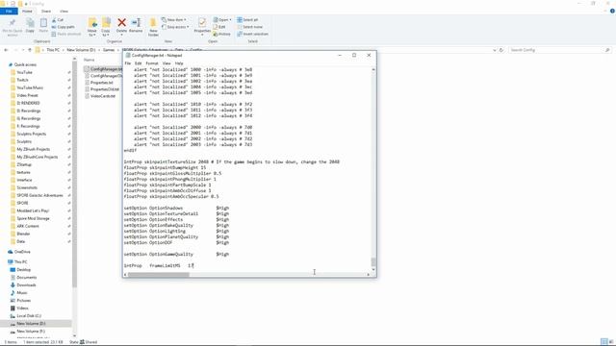The image size is (616, 346).
Task: Go up one folder level arrow
Action: click(30, 50)
